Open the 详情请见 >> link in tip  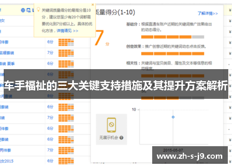pos(67,31)
